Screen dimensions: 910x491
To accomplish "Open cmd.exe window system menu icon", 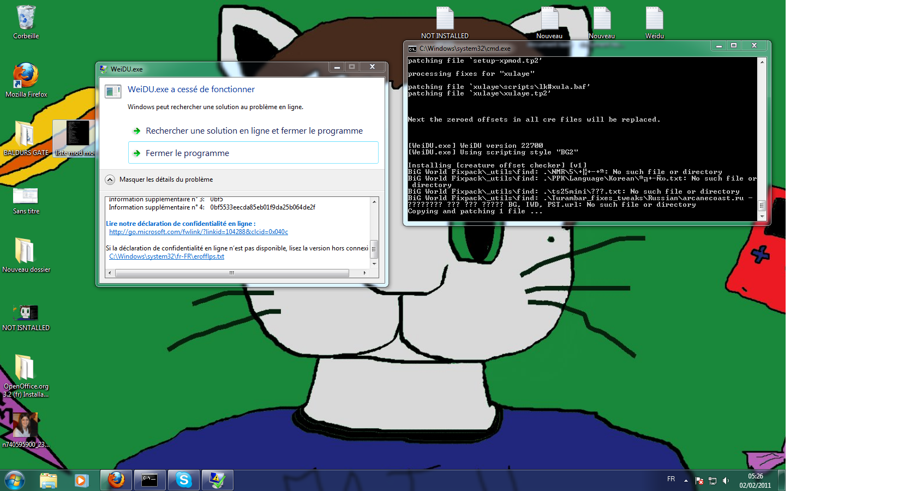I will (x=412, y=49).
